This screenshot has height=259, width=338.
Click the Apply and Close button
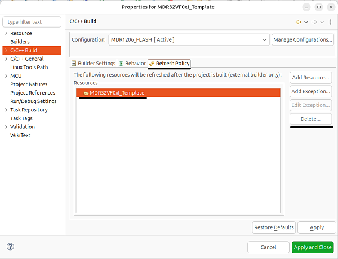[x=313, y=247]
